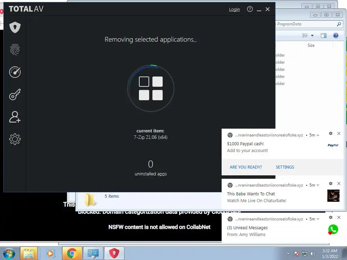This screenshot has height=260, width=347.
Task: Open the Action Center flag icon
Action: [297, 254]
